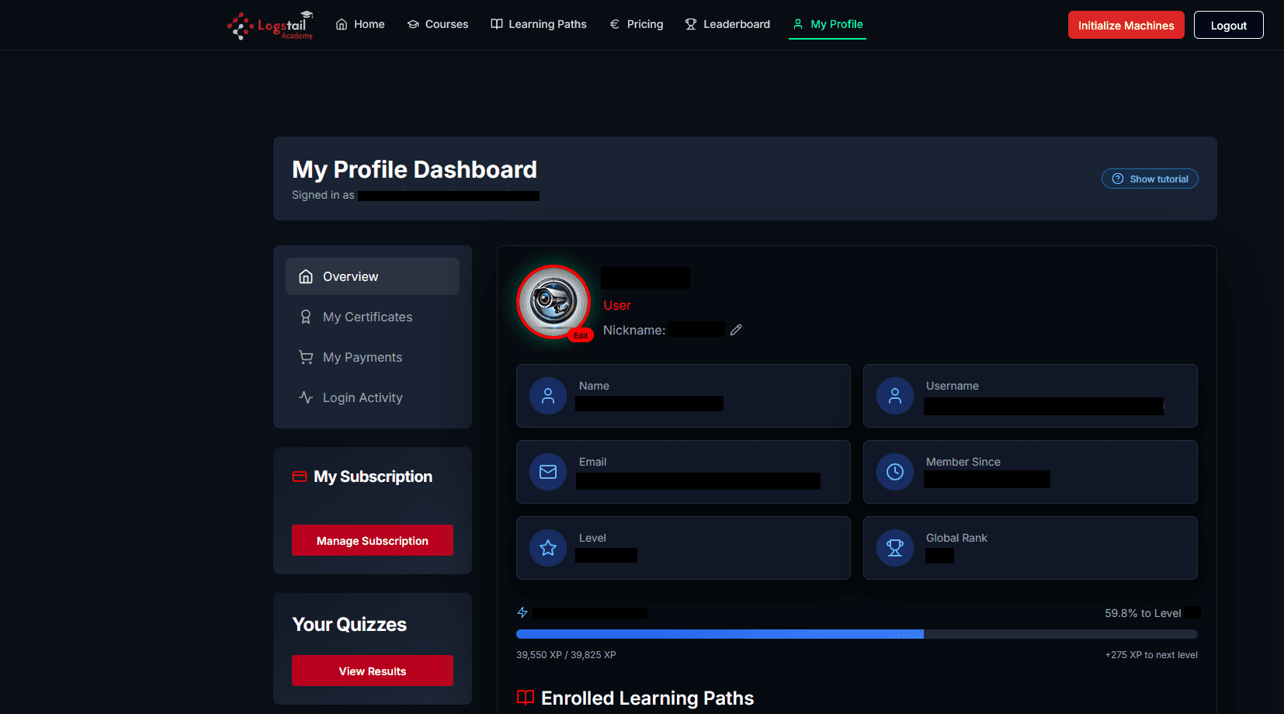This screenshot has height=714, width=1284.
Task: Click the Manage Subscription button
Action: coord(373,540)
